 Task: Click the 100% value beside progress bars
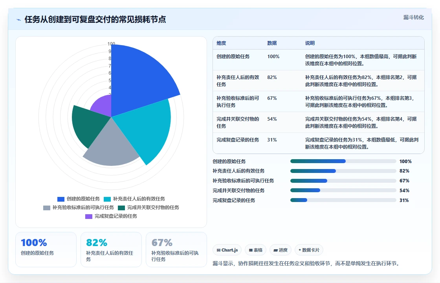coord(405,161)
